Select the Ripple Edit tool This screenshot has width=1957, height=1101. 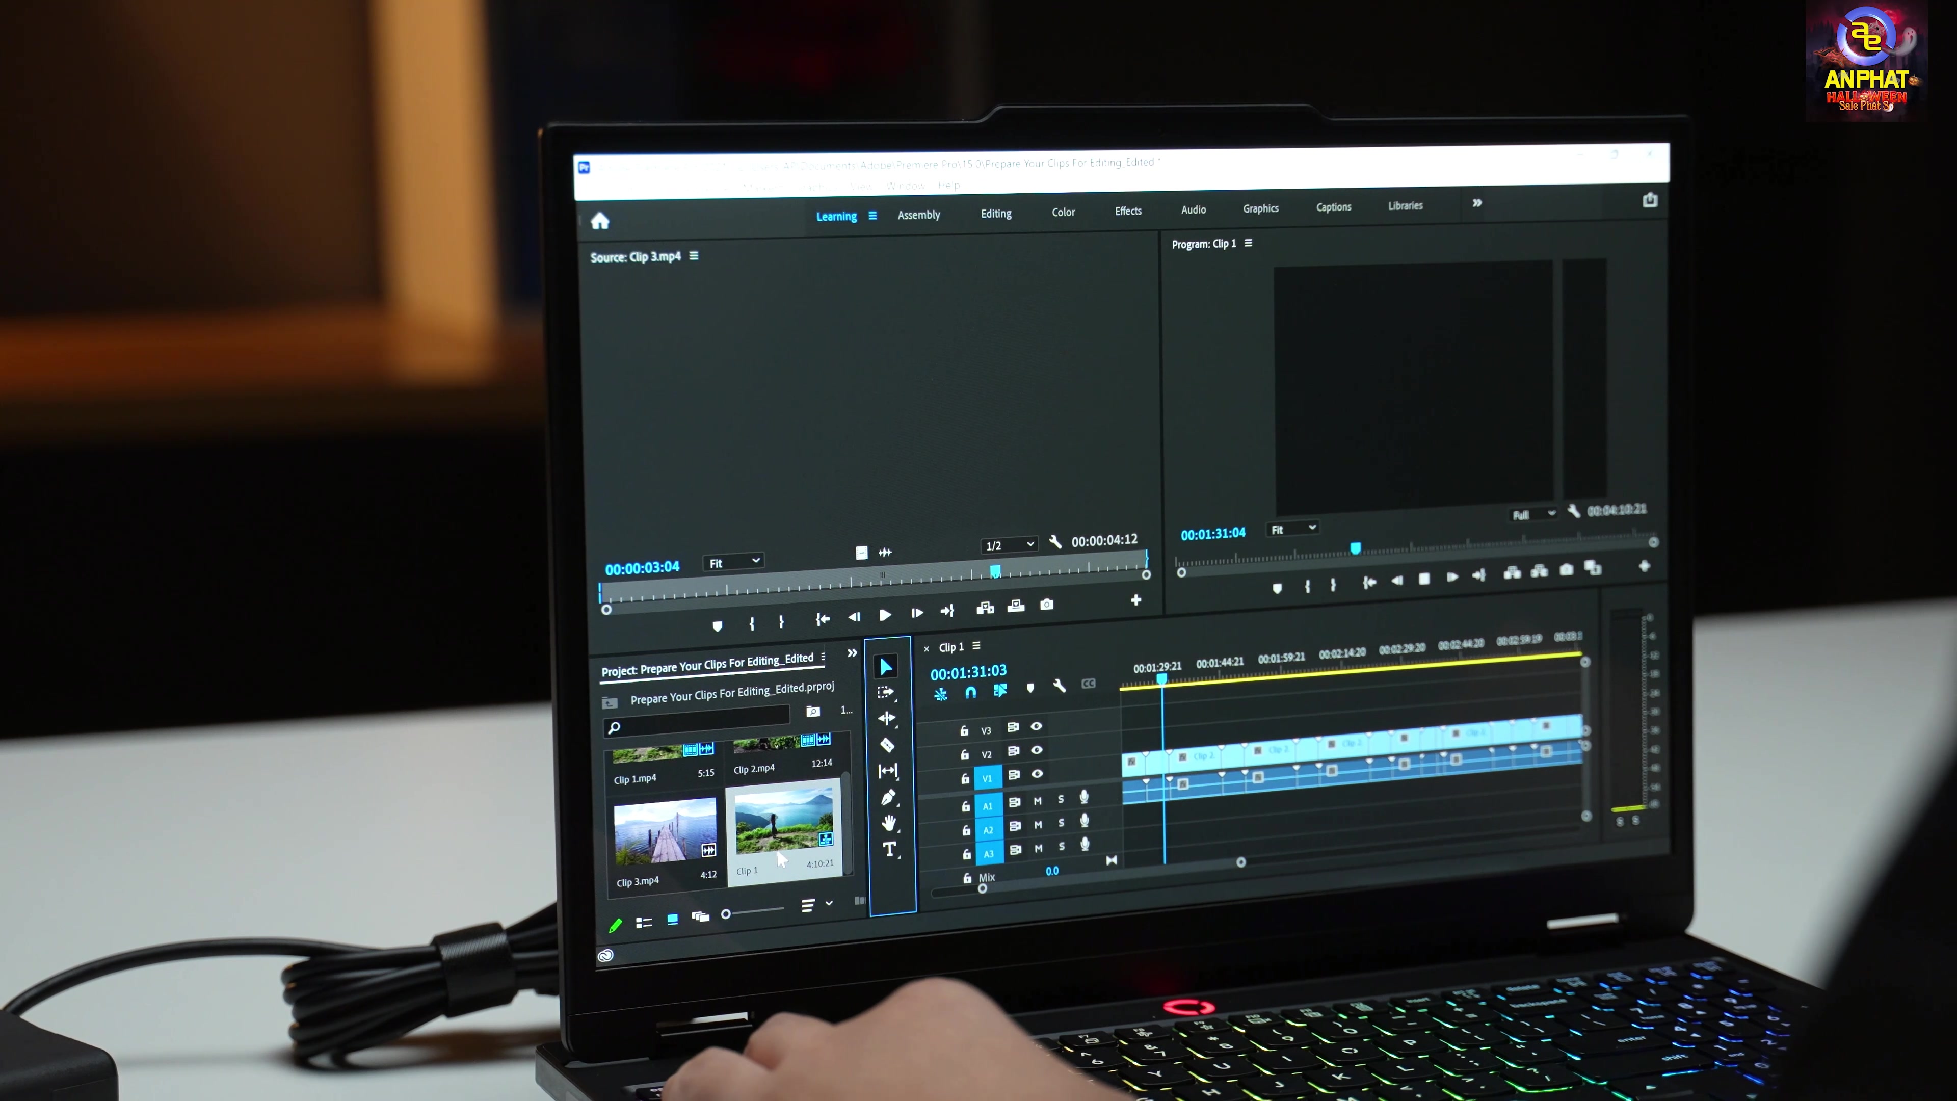click(887, 718)
